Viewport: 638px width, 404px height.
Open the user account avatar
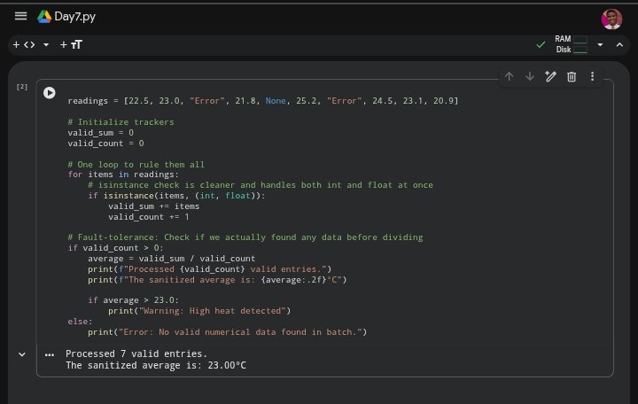point(611,18)
